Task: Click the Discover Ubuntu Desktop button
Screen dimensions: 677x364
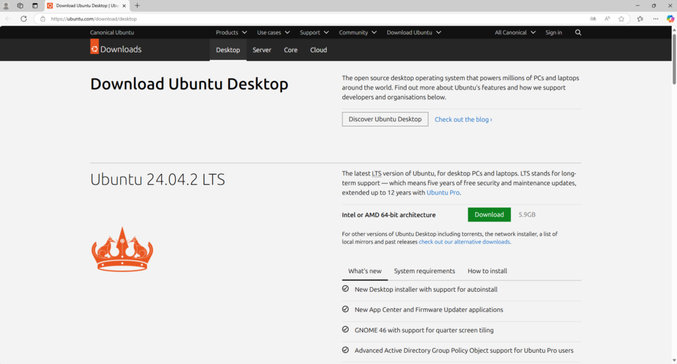Action: pyautogui.click(x=385, y=119)
